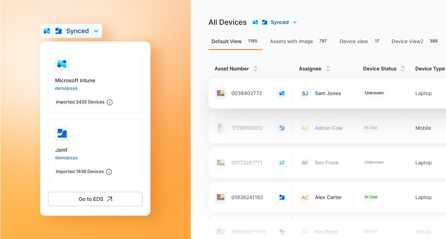Click Jamf source icon on 17299190012 row
Screen dimensions: 446x239
[x=282, y=128]
